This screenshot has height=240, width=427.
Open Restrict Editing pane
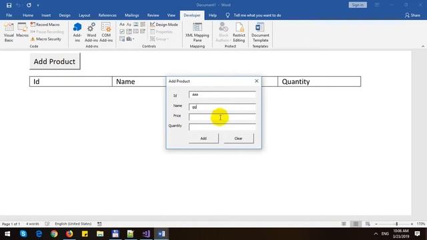(239, 33)
